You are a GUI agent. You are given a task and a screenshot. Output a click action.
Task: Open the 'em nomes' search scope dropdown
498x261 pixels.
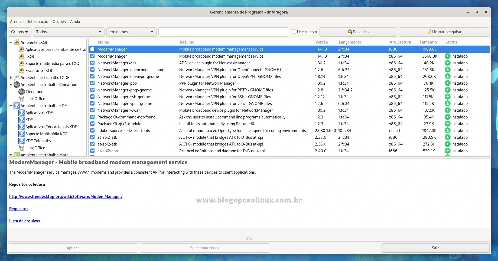pos(132,32)
